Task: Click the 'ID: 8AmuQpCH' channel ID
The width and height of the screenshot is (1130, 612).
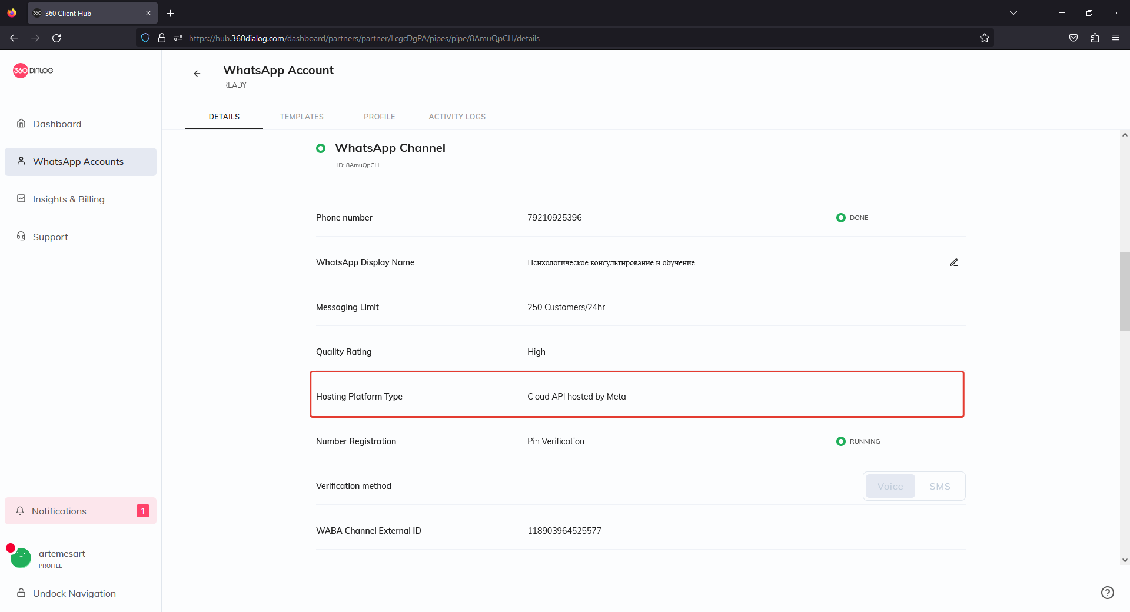Action: (358, 165)
